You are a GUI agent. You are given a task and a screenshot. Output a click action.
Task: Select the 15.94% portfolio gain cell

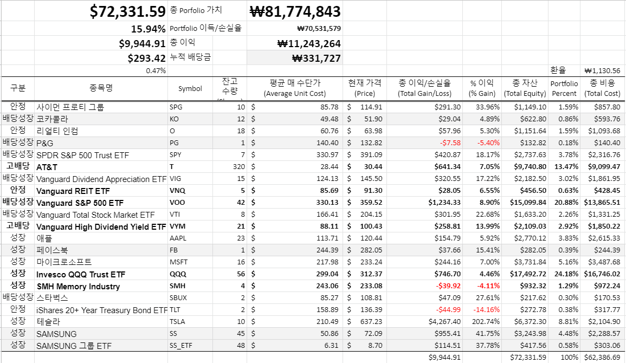[101, 28]
